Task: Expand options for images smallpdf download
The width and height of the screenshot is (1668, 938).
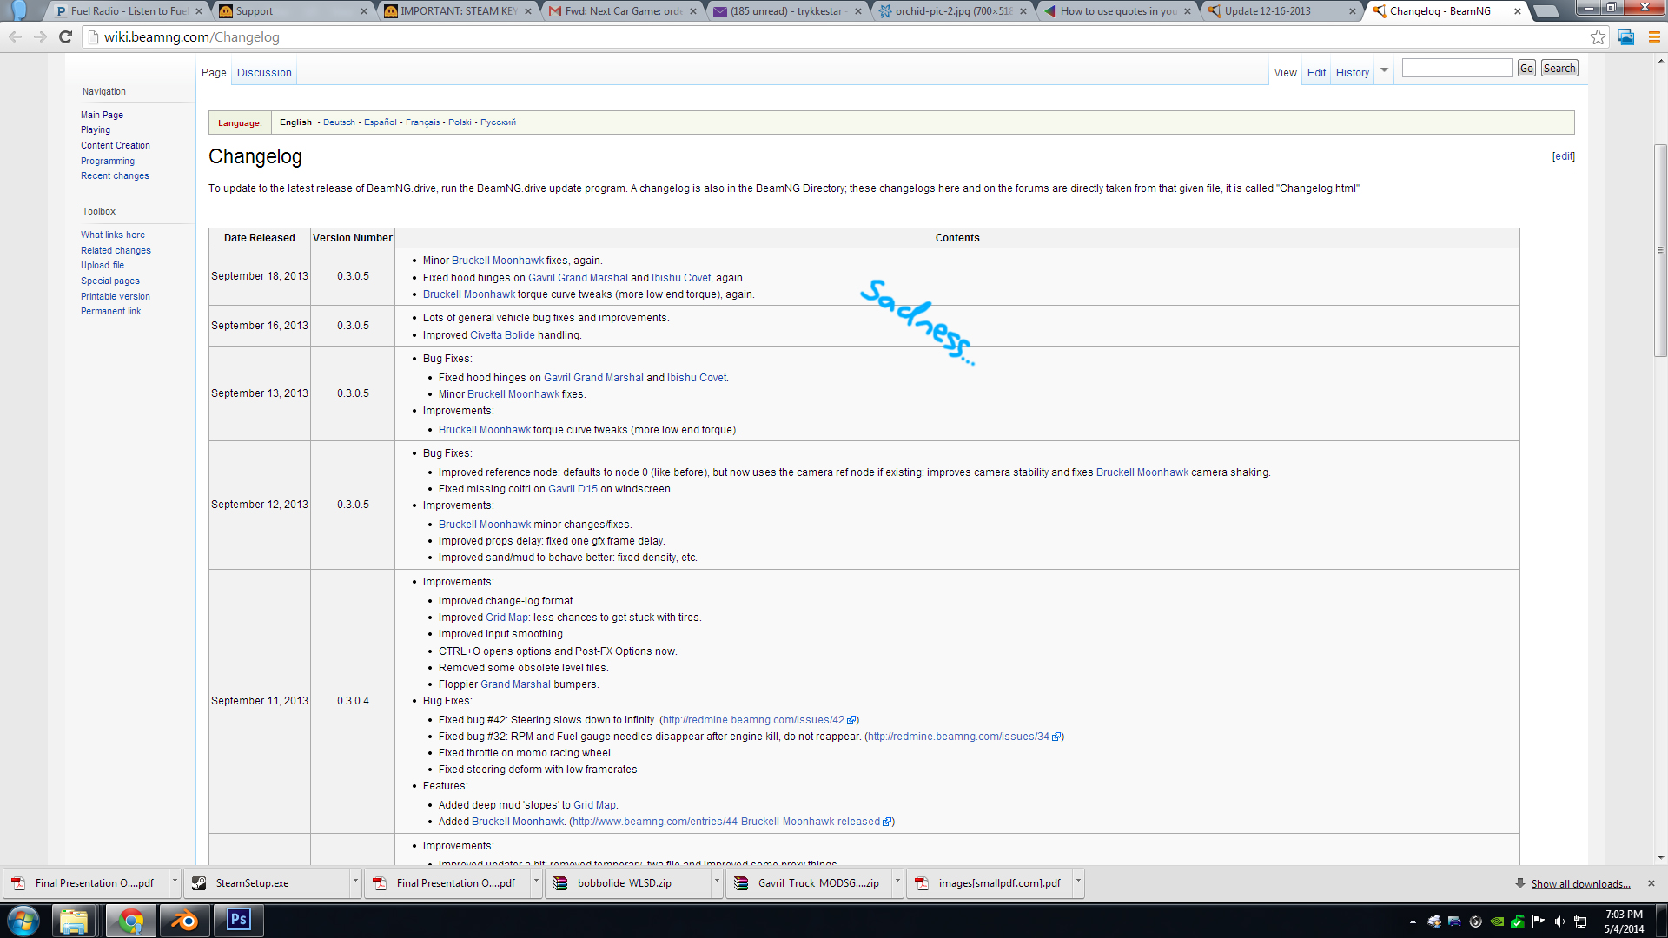Action: click(1078, 883)
